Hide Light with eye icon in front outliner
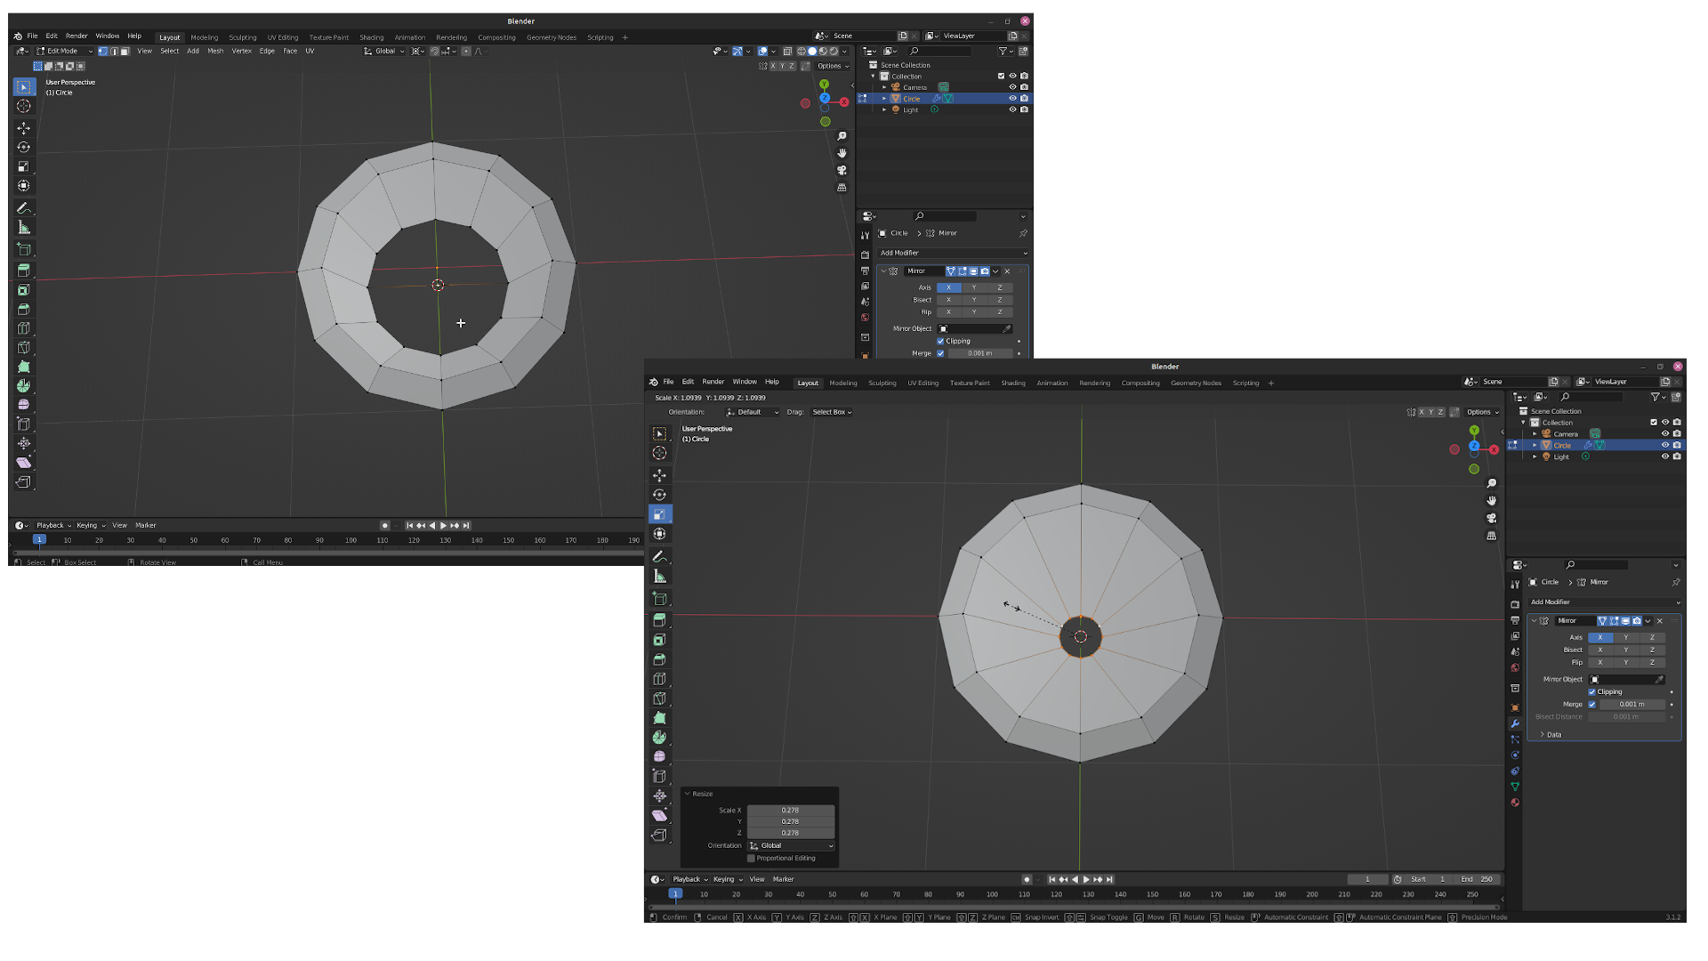Image resolution: width=1708 pixels, height=961 pixels. tap(1665, 456)
